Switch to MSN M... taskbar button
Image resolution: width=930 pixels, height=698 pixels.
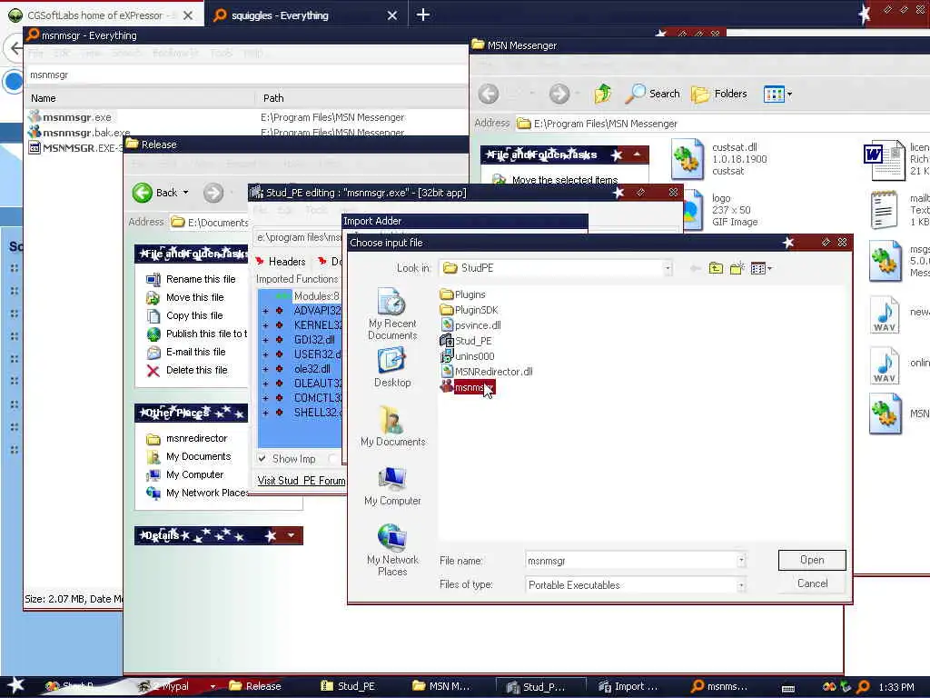click(441, 686)
